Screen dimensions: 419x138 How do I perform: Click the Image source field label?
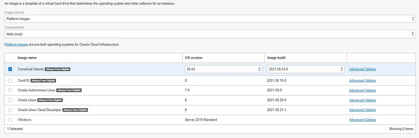coord(14,12)
